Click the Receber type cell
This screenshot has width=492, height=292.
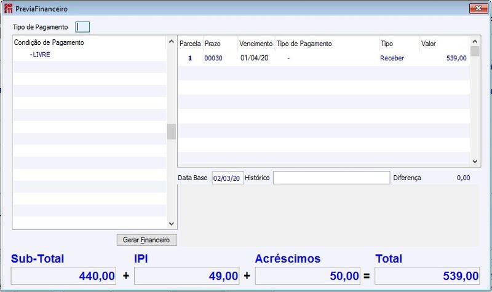pyautogui.click(x=392, y=58)
